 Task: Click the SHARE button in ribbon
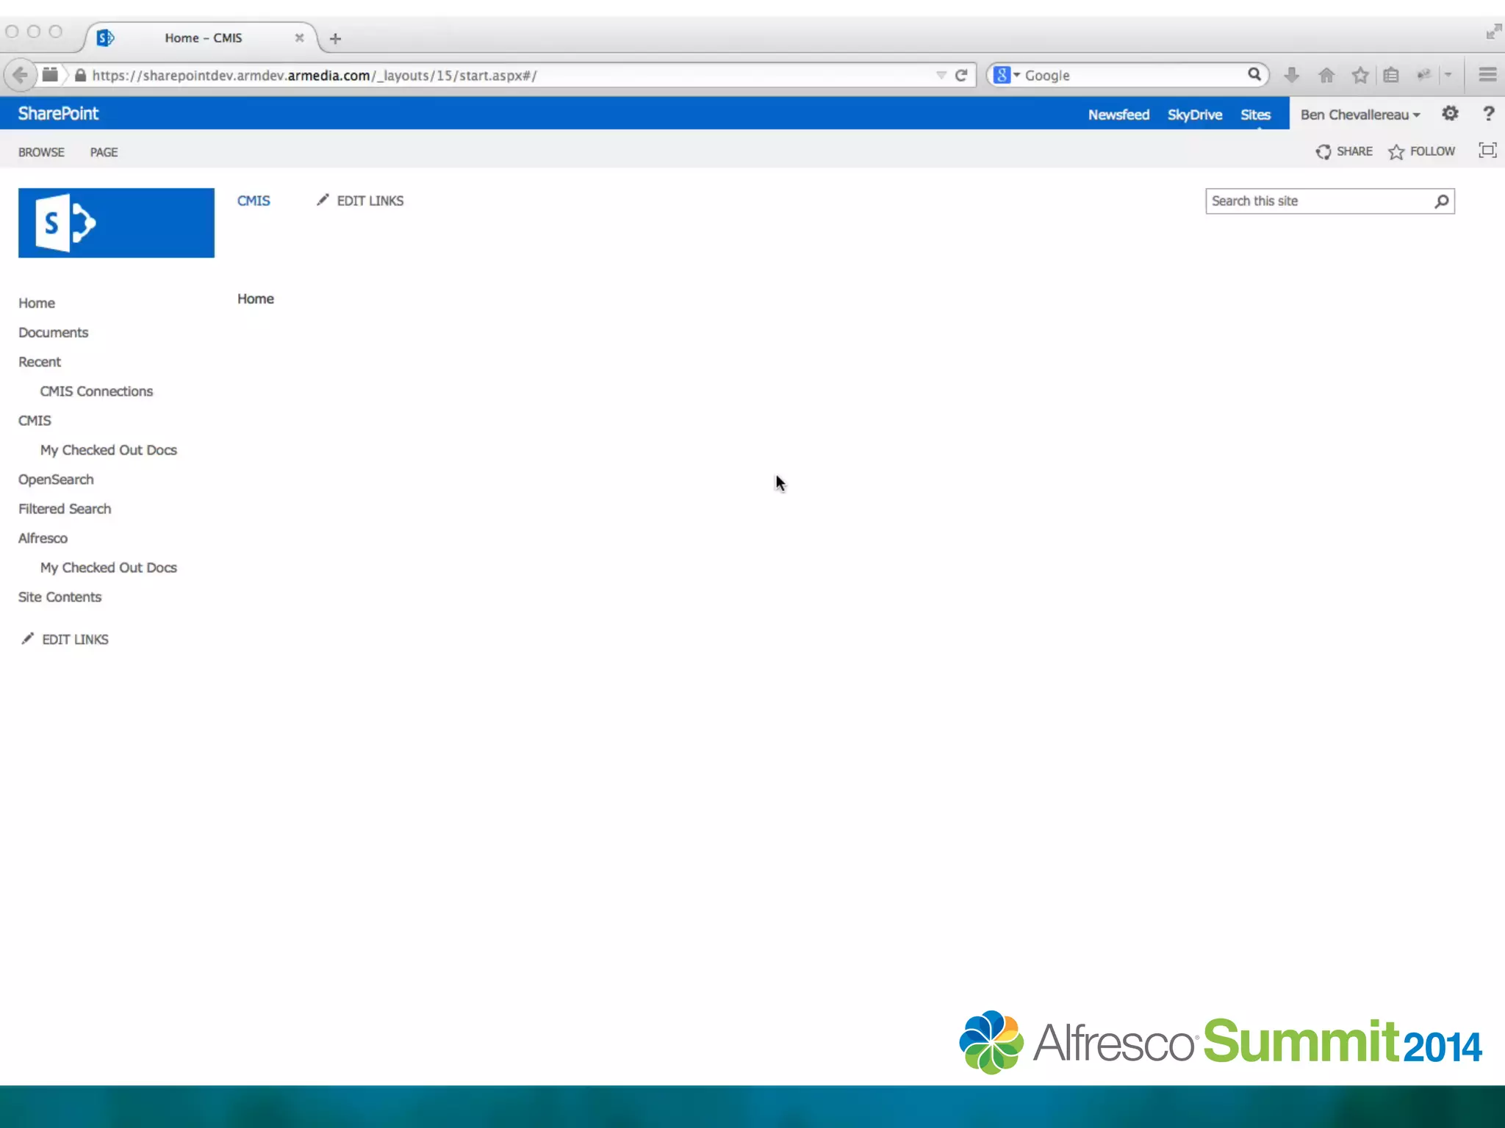(x=1344, y=151)
